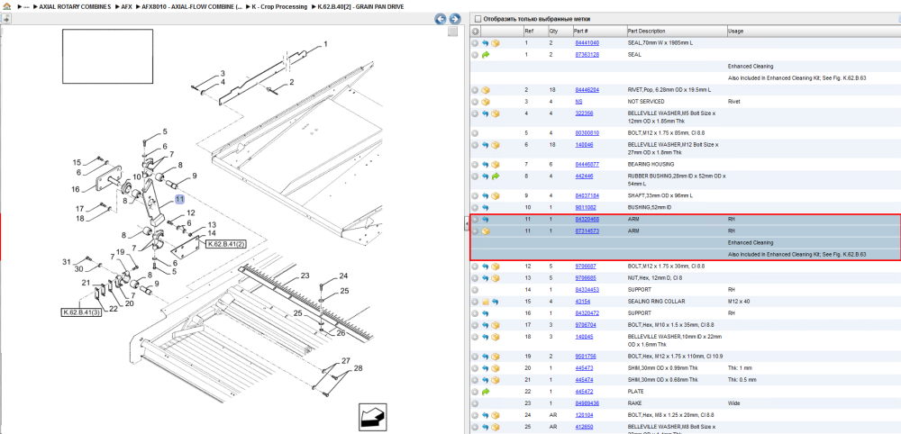Navigate to previous figure with left arrow
Screen dimensions: 901x434
click(441, 19)
